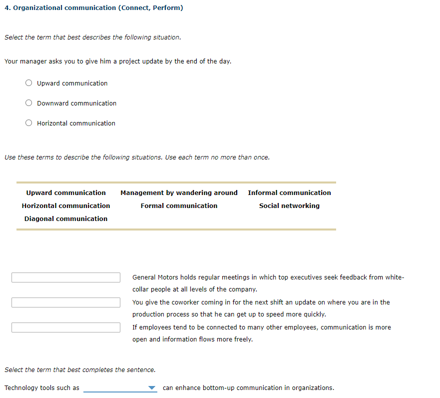Select the first radio option under the manager scenario
The height and width of the screenshot is (398, 440).
[x=28, y=82]
